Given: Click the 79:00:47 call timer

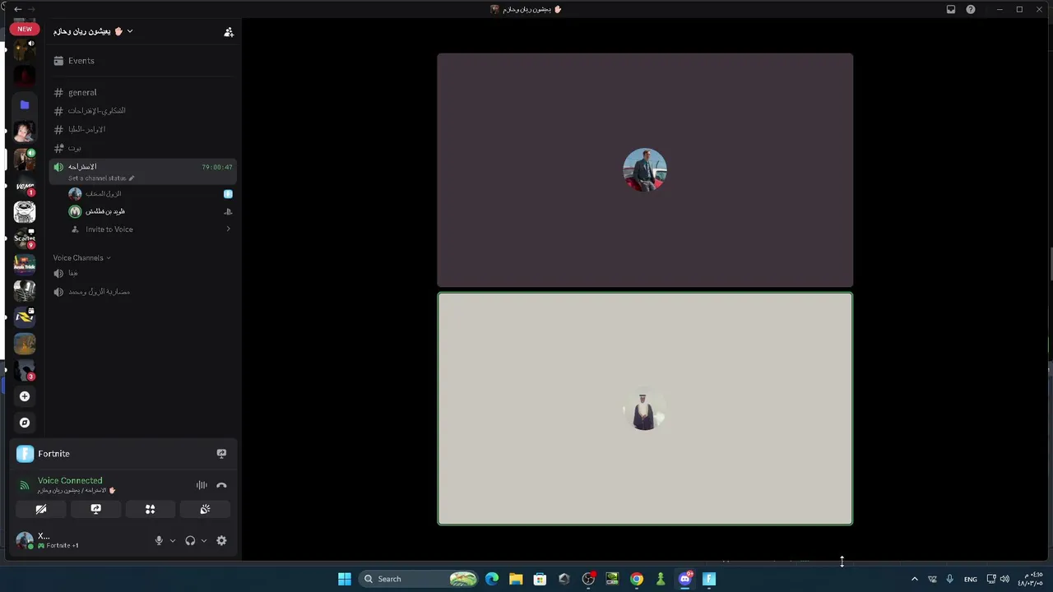Looking at the screenshot, I should coord(217,167).
